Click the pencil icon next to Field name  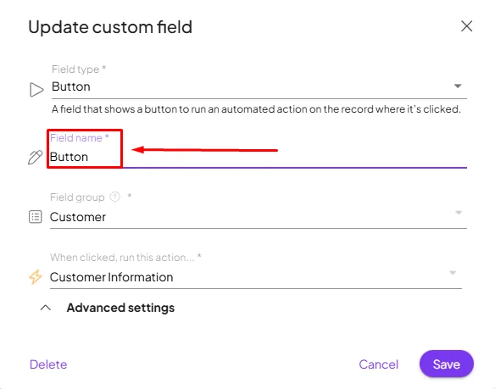click(35, 158)
